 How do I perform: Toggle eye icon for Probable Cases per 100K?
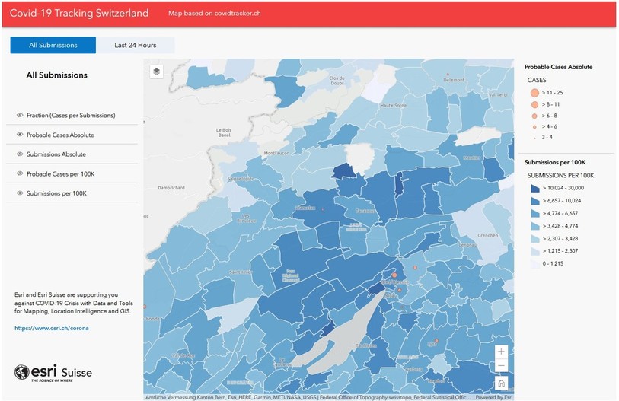coord(20,173)
